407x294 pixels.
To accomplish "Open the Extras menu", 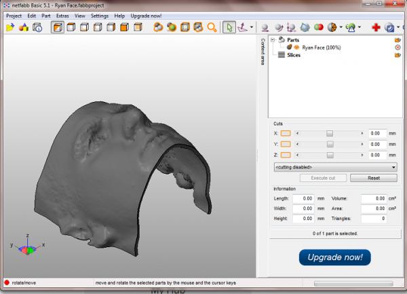I will [62, 16].
